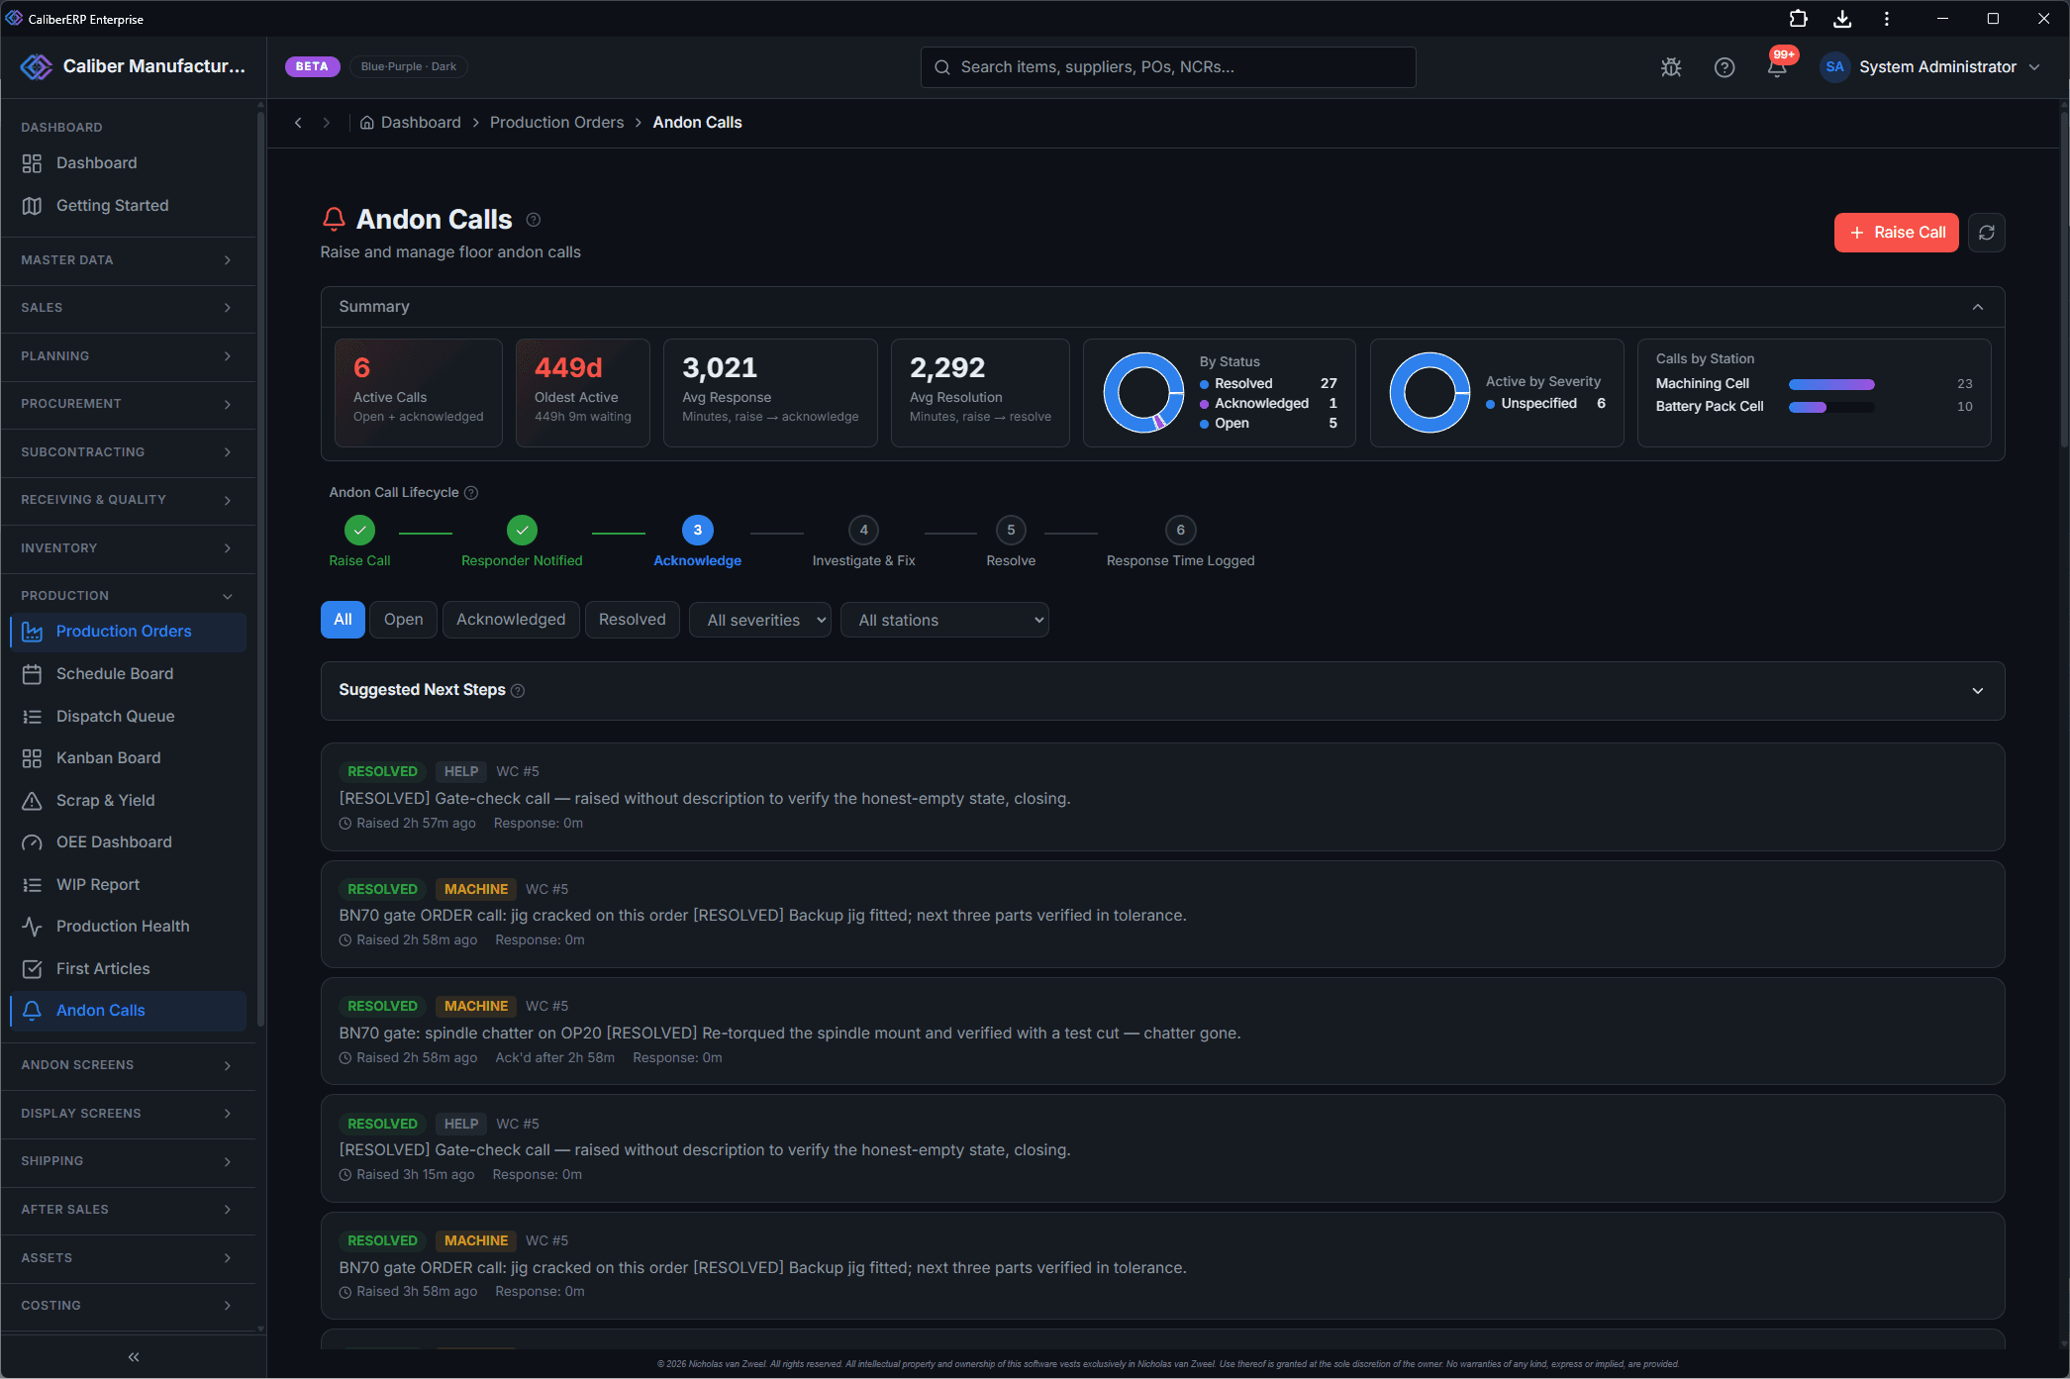Open Dashboard item in sidebar
Viewport: 2070px width, 1379px height.
tap(128, 163)
